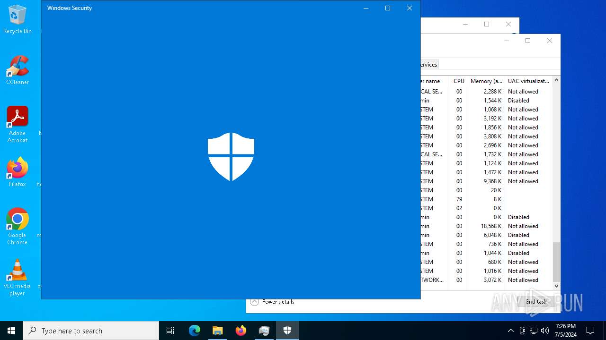
Task: Click the End task button
Action: pos(536,302)
